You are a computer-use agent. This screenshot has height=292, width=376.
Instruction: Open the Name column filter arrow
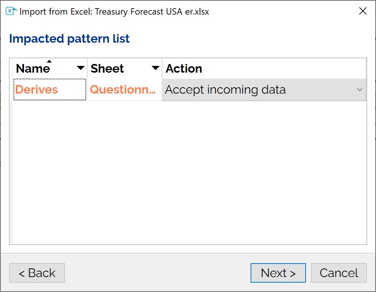tap(81, 68)
